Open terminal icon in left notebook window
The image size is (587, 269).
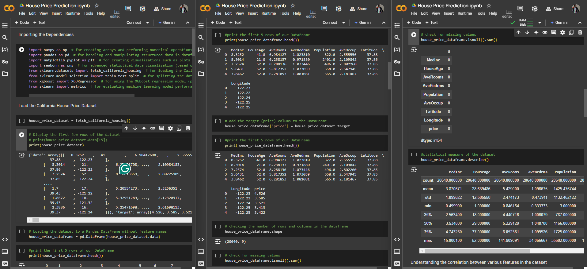[5, 264]
